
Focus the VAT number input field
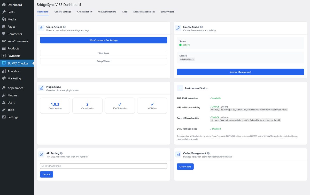(x=103, y=166)
